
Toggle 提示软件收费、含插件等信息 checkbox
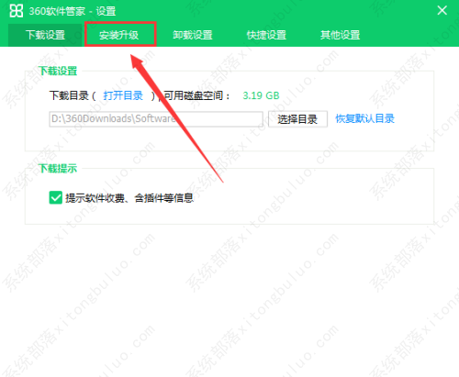tap(55, 198)
